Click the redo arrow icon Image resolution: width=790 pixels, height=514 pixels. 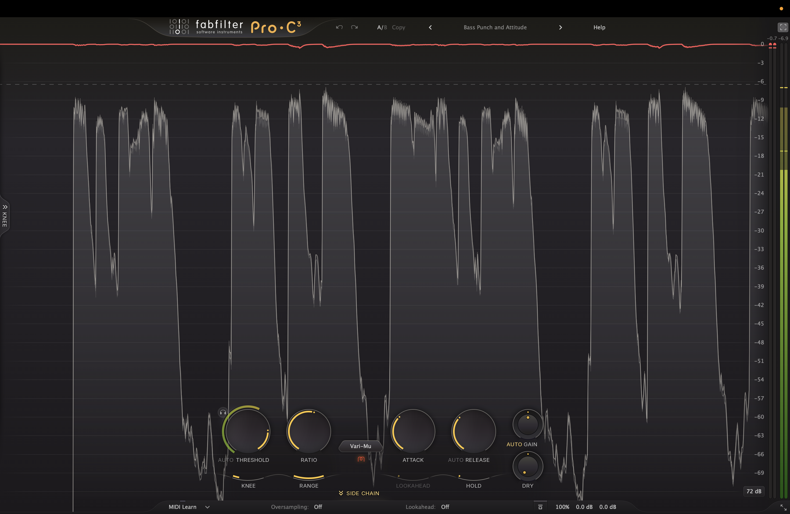(354, 27)
